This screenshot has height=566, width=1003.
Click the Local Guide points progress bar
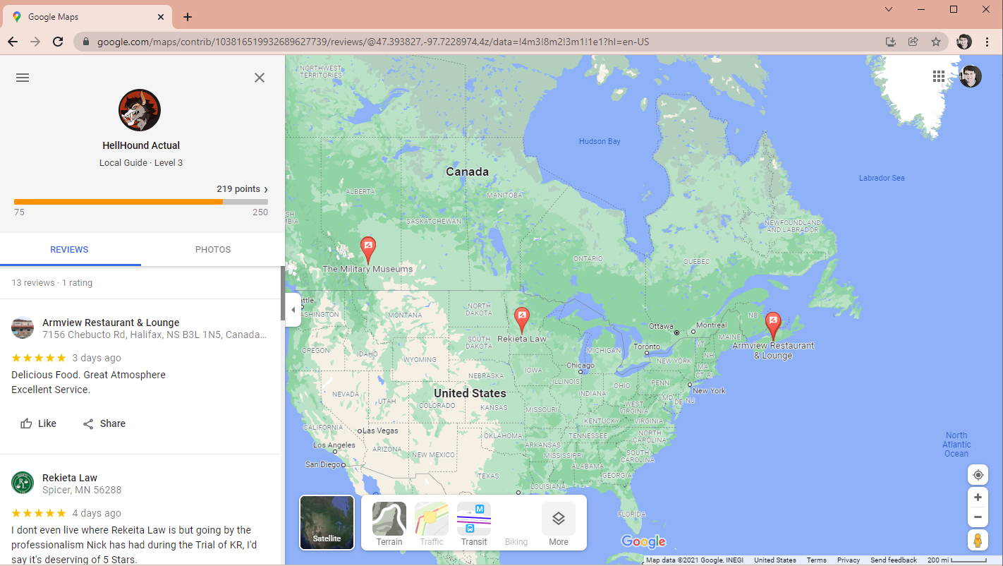click(x=141, y=202)
